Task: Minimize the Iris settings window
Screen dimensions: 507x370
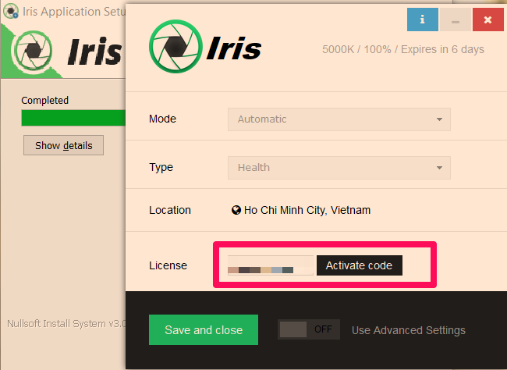Action: [455, 20]
